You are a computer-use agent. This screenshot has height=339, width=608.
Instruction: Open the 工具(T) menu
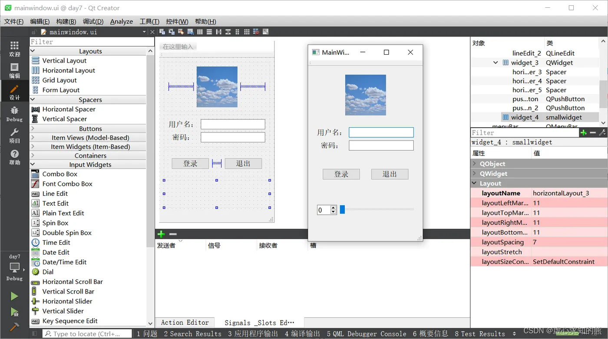(x=149, y=21)
